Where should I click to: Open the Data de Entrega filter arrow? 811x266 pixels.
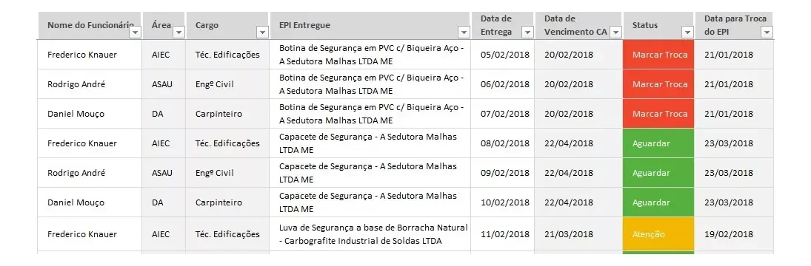pyautogui.click(x=527, y=33)
